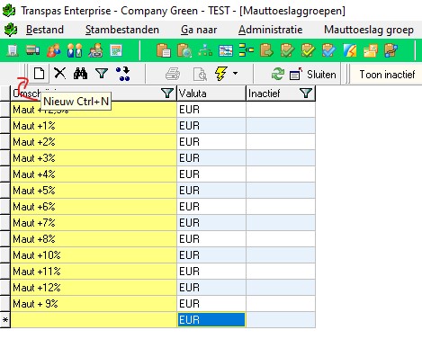Open the relations people icon
Screen dimensions: 422x339
(54, 50)
